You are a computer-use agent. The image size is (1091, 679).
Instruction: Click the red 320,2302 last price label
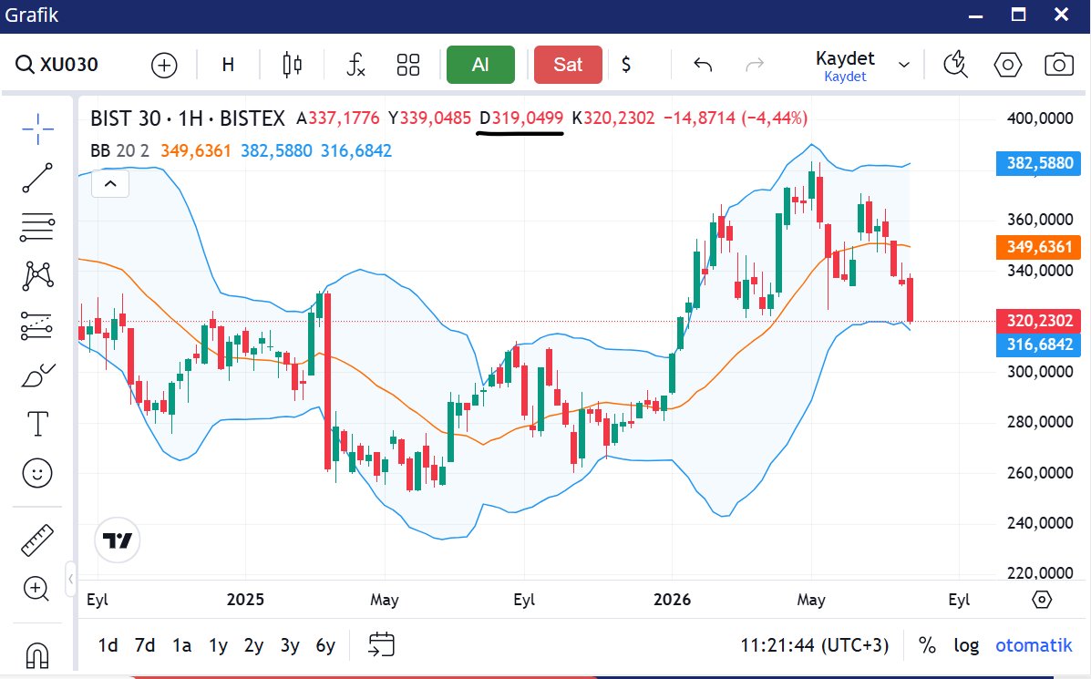pos(1039,321)
